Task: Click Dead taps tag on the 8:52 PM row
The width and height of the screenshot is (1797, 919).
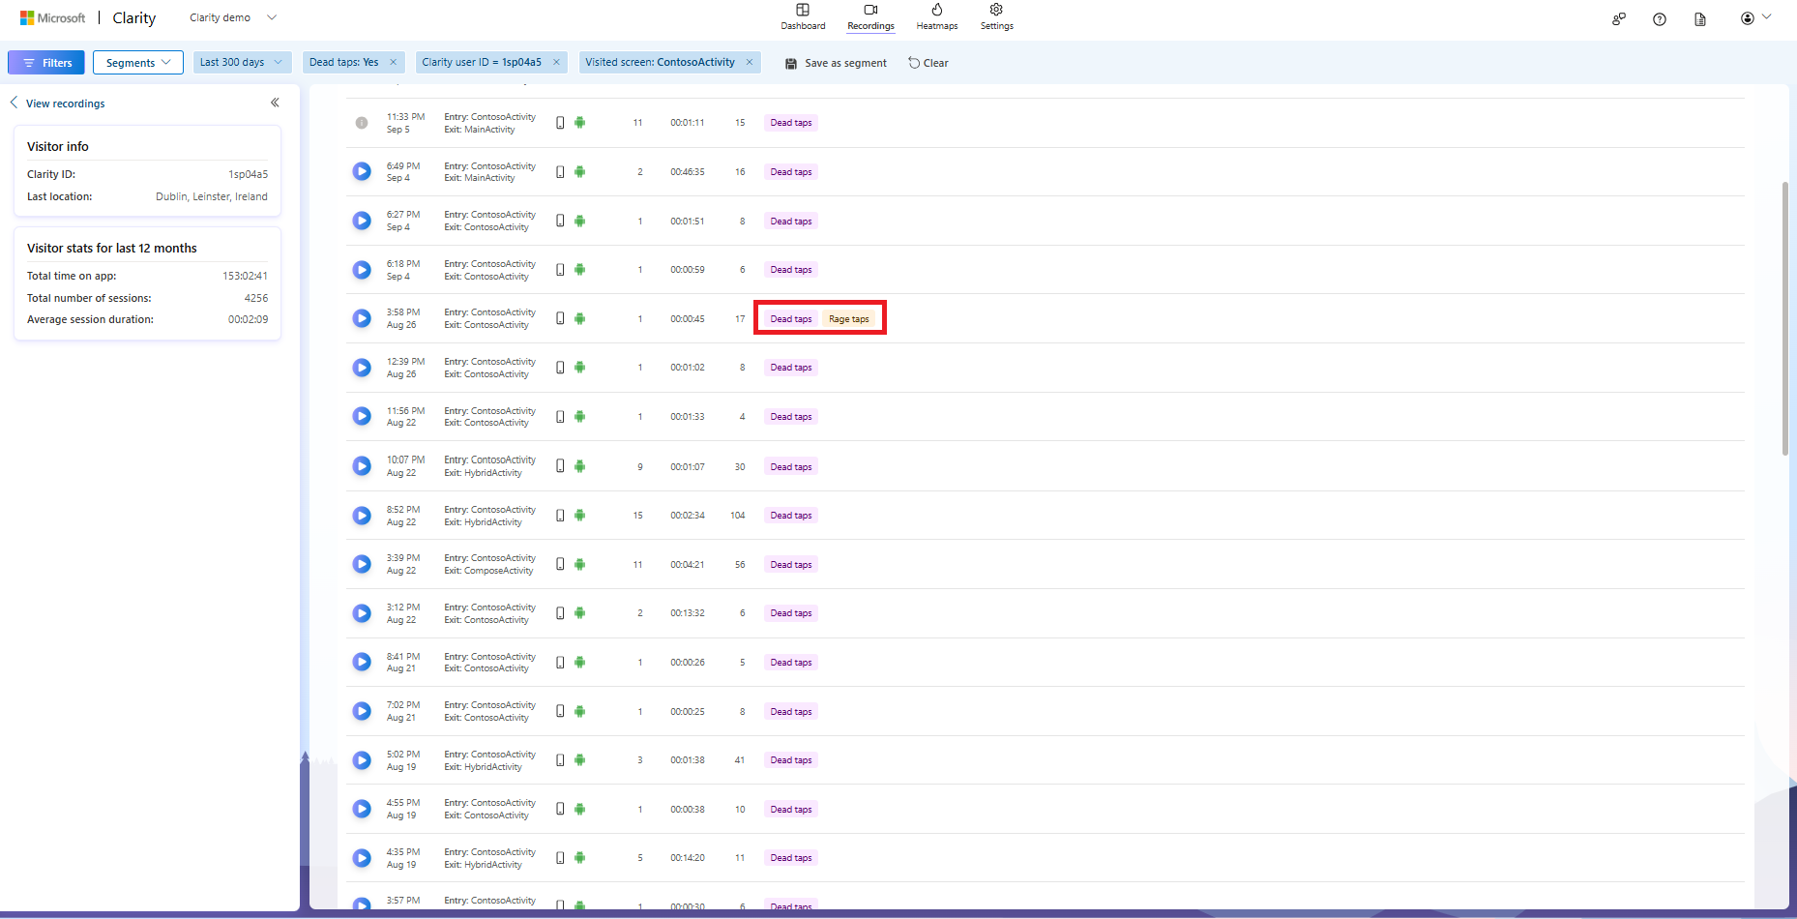Action: point(791,516)
